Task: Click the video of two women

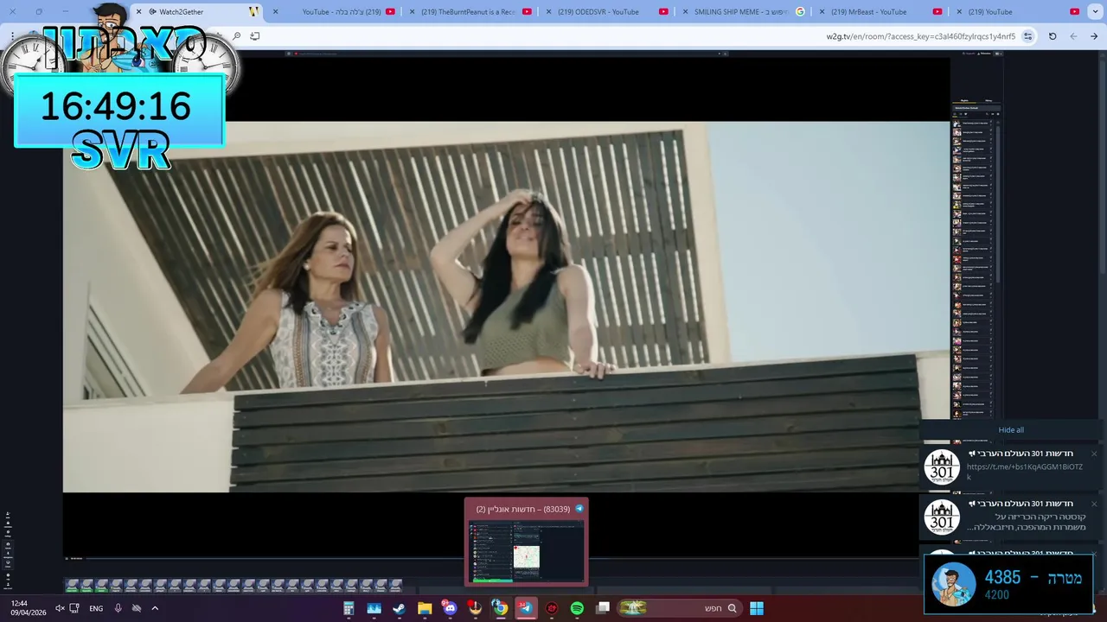Action: pos(506,307)
